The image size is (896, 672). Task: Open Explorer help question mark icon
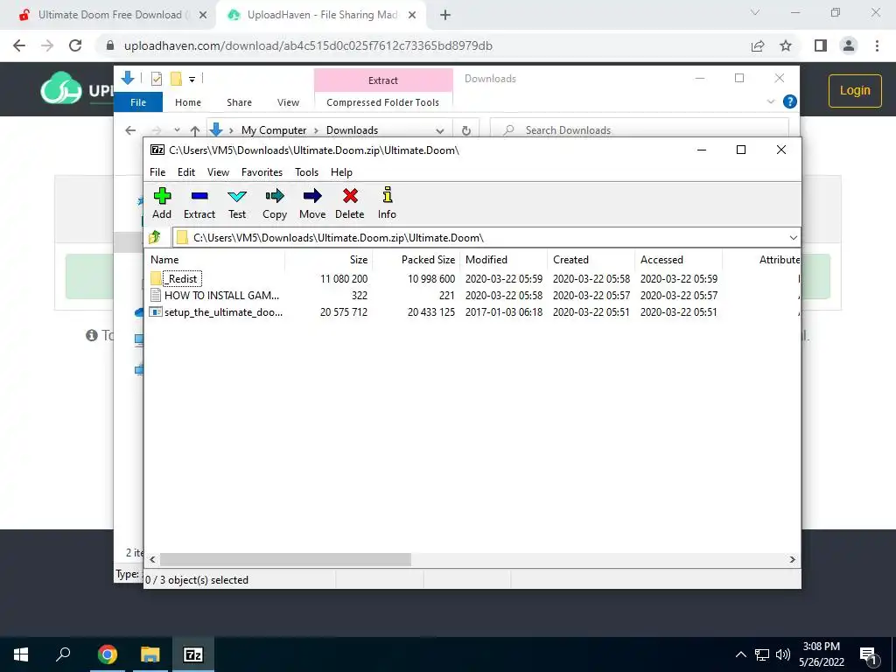pos(790,101)
